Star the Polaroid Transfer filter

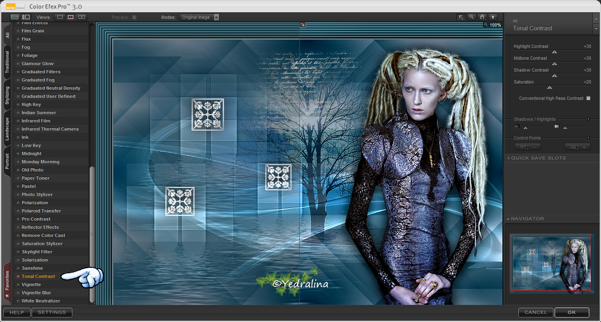pos(18,211)
